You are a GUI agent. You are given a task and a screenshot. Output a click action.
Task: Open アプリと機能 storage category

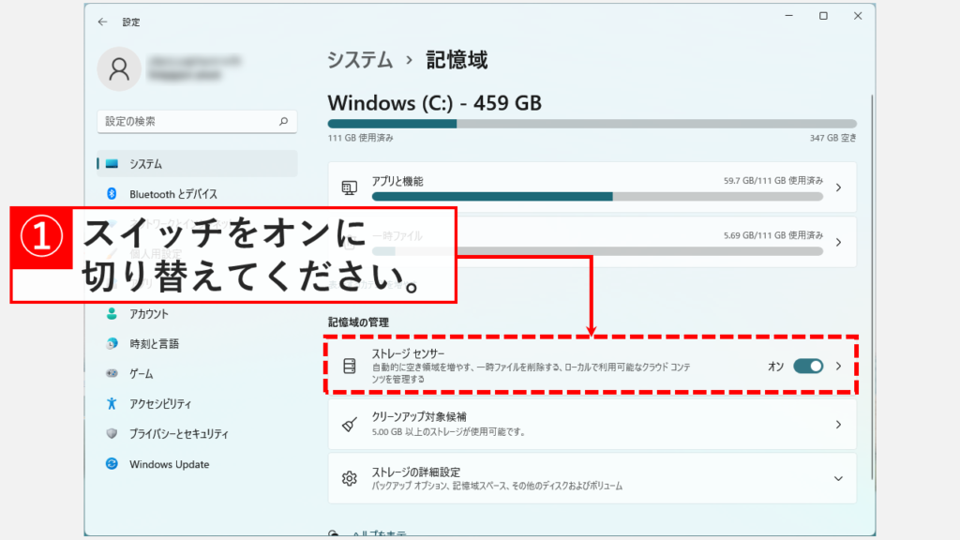pyautogui.click(x=592, y=187)
